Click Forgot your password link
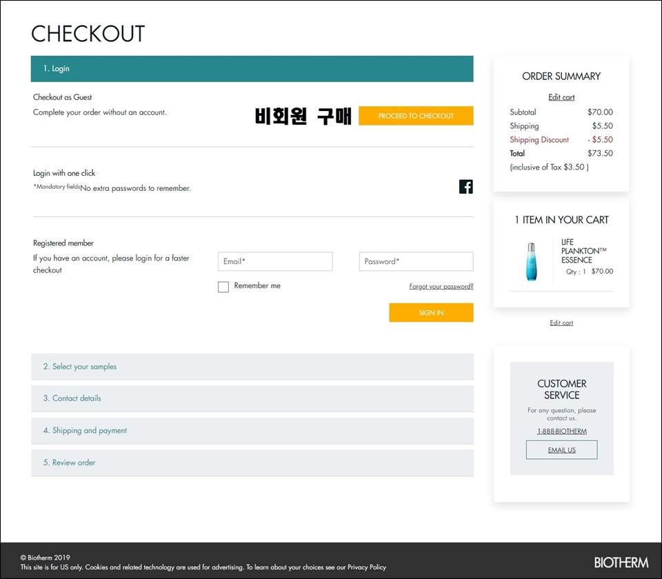This screenshot has height=579, width=662. (x=441, y=286)
